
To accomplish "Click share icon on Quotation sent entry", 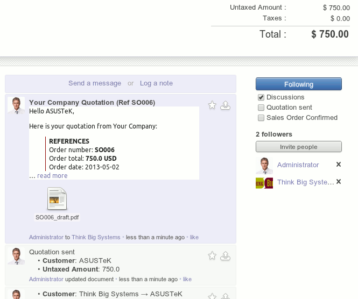I will pyautogui.click(x=226, y=255).
